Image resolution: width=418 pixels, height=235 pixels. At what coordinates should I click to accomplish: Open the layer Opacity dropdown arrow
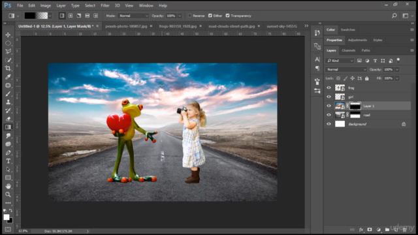pyautogui.click(x=397, y=70)
